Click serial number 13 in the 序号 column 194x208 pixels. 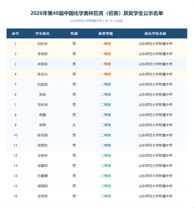pyautogui.click(x=15, y=166)
